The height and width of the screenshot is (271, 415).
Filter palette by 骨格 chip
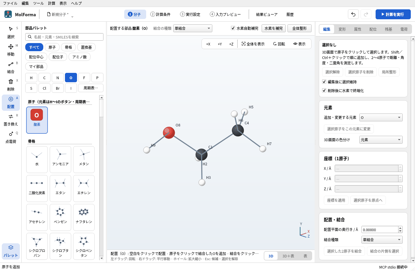tap(69, 47)
